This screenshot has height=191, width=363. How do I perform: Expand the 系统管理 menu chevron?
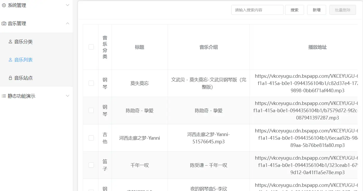68,5
